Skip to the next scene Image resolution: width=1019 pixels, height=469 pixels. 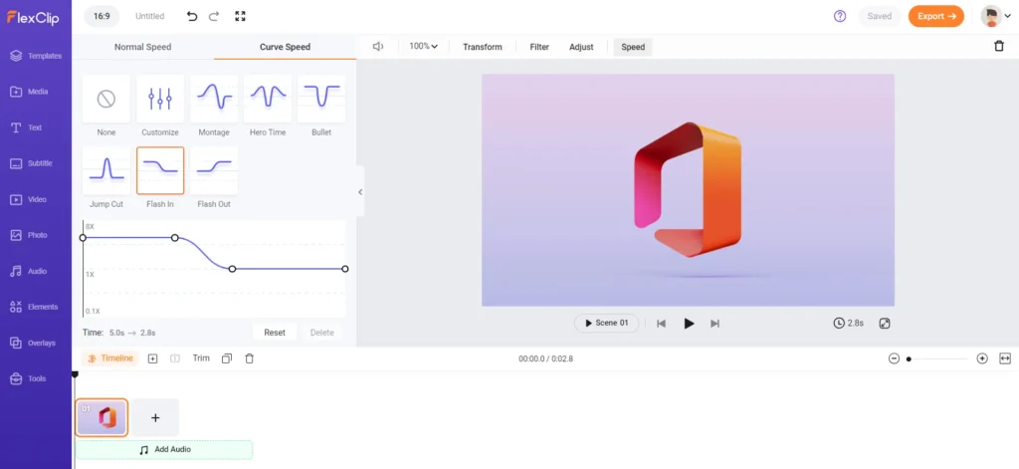pos(714,324)
